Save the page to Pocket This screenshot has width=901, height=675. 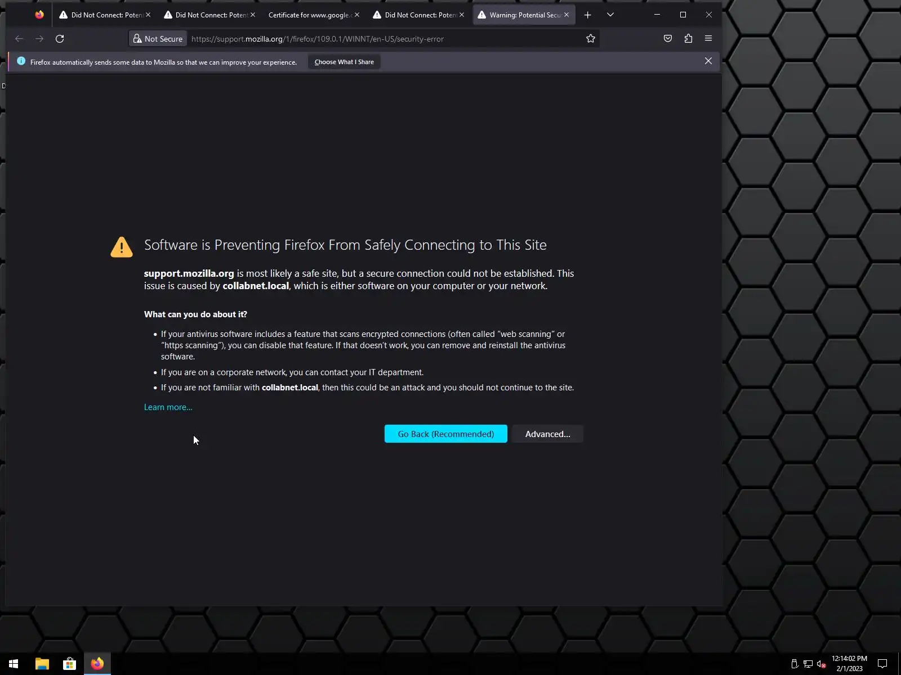(668, 39)
